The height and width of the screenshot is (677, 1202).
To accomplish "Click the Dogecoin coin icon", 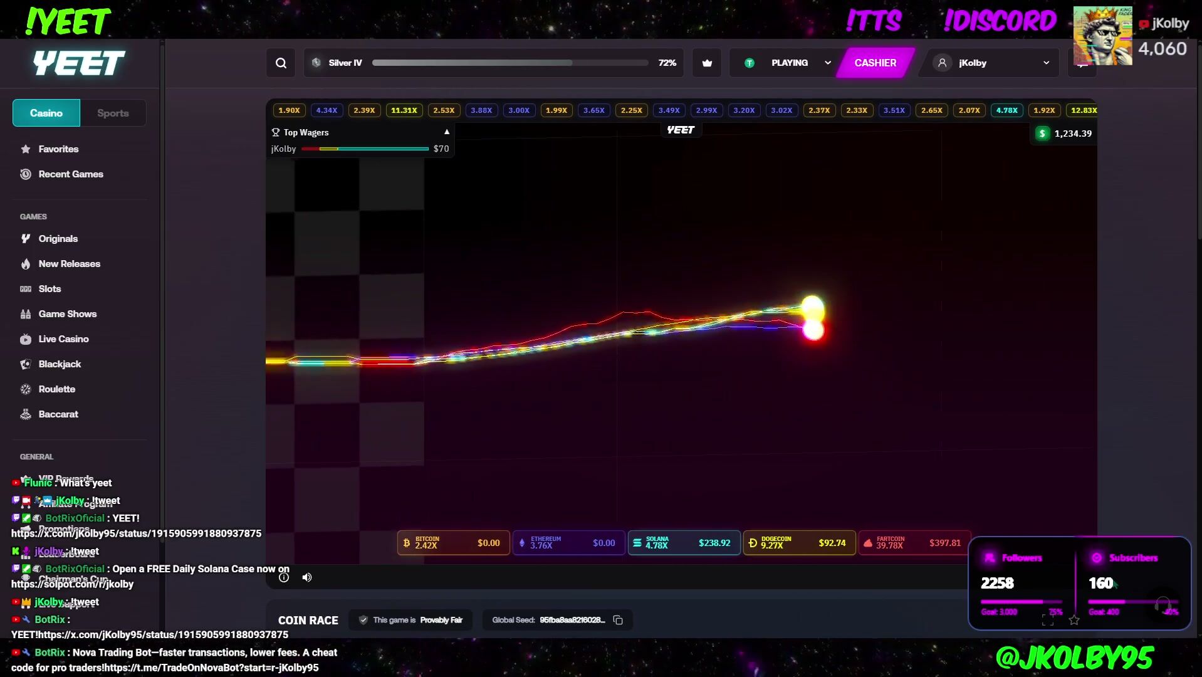I will [x=753, y=543].
